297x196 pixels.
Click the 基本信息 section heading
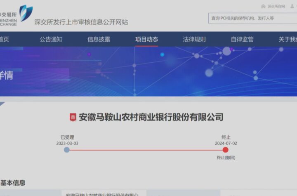click(x=13, y=182)
